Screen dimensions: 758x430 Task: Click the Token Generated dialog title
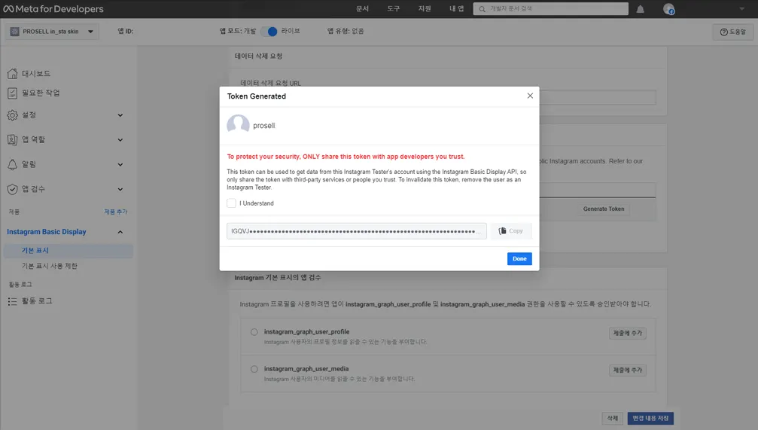pos(257,96)
